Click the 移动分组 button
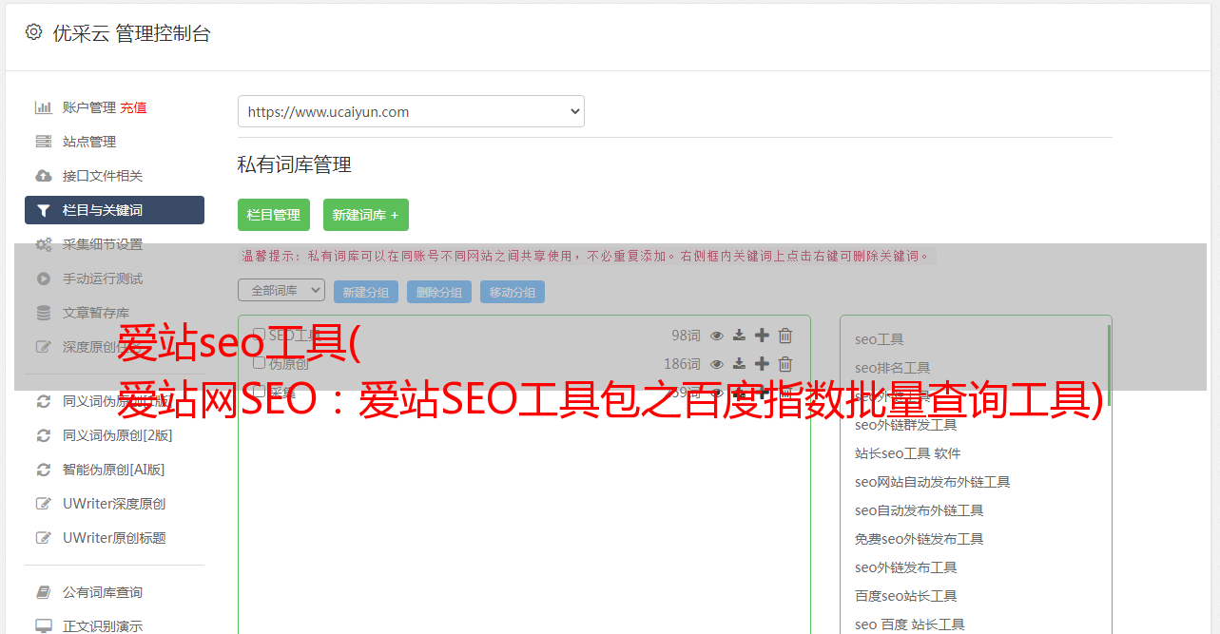1220x634 pixels. coord(513,292)
